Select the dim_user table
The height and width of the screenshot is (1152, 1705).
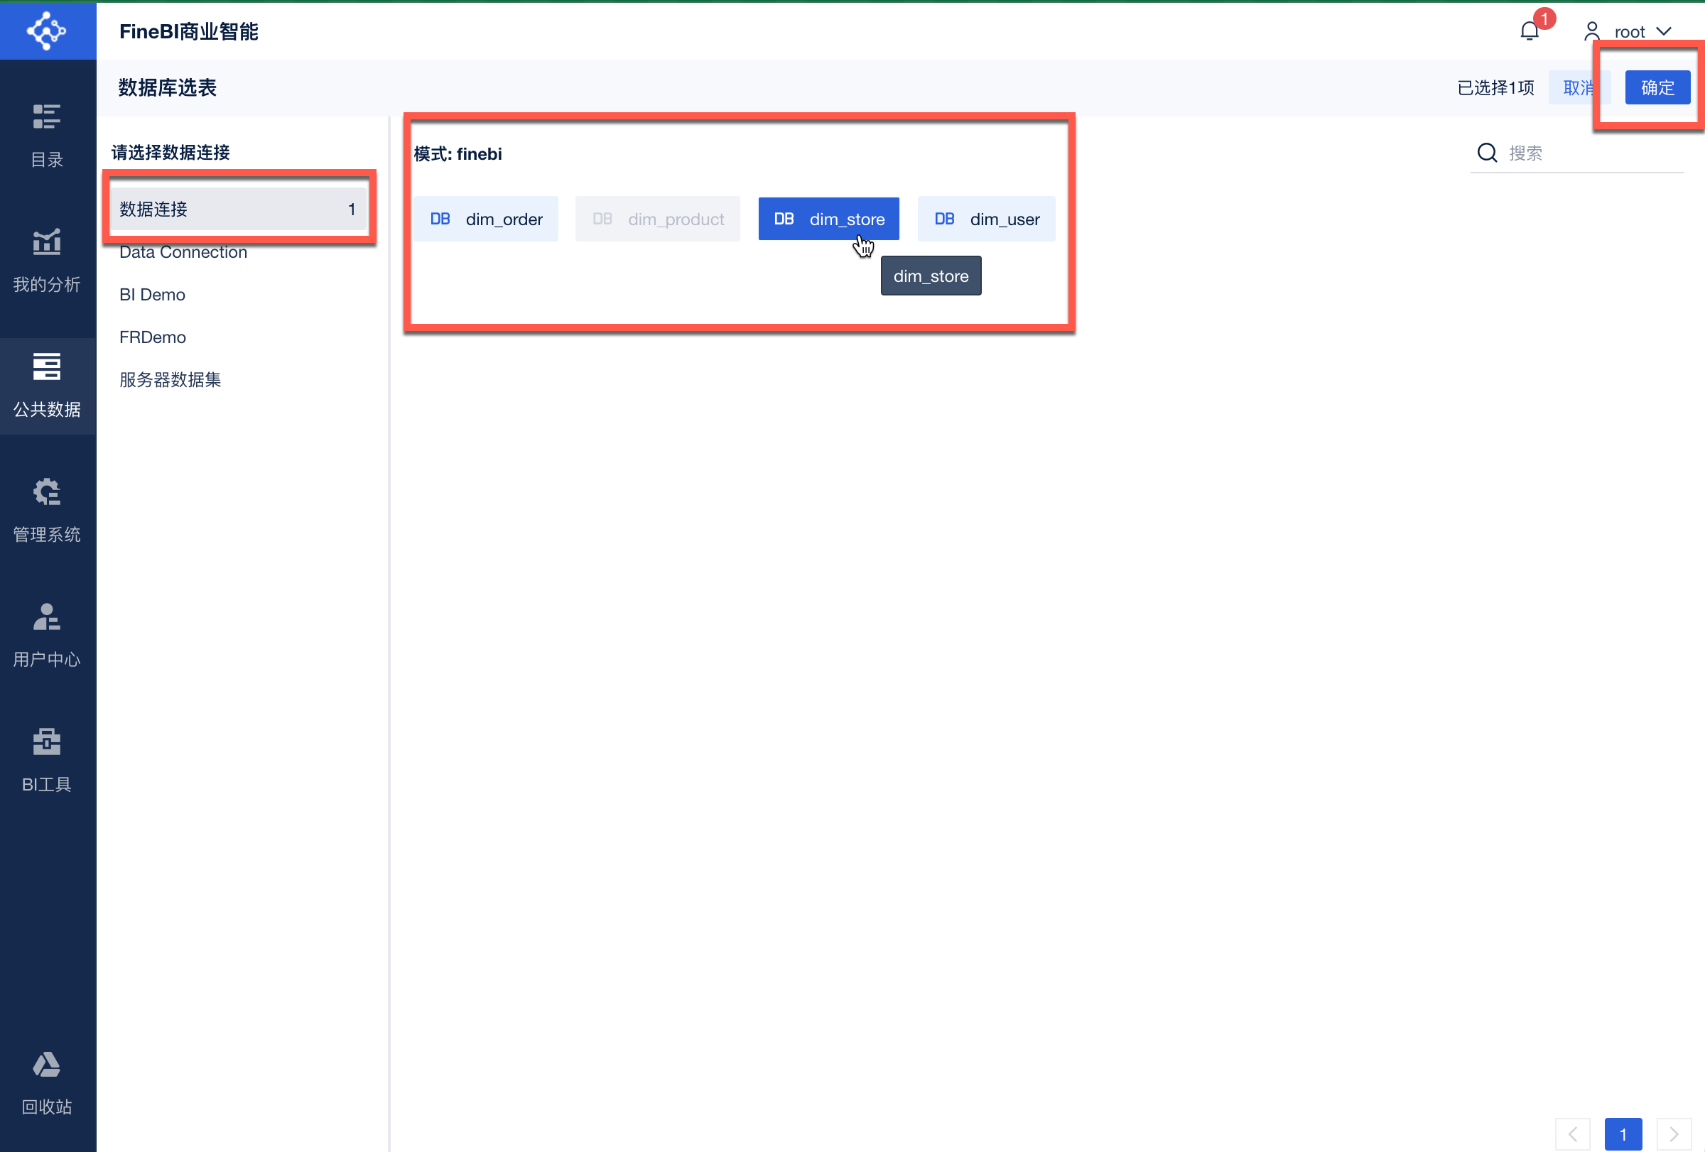[x=986, y=219]
